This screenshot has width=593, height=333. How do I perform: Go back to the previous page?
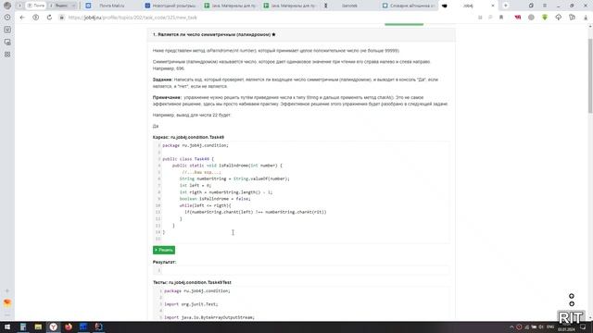point(22,18)
